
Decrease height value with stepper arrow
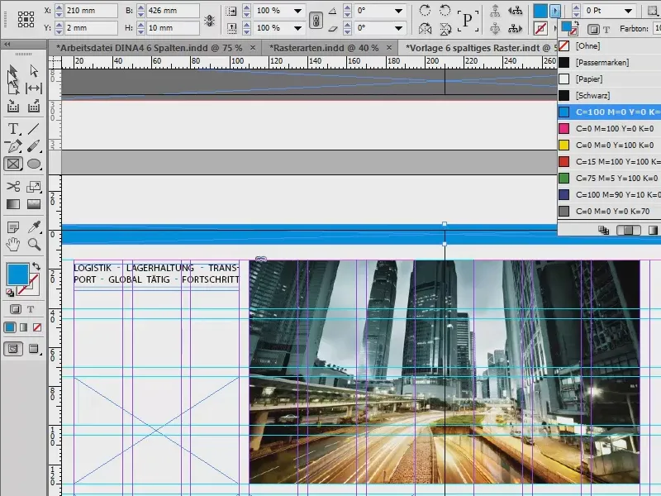(140, 31)
